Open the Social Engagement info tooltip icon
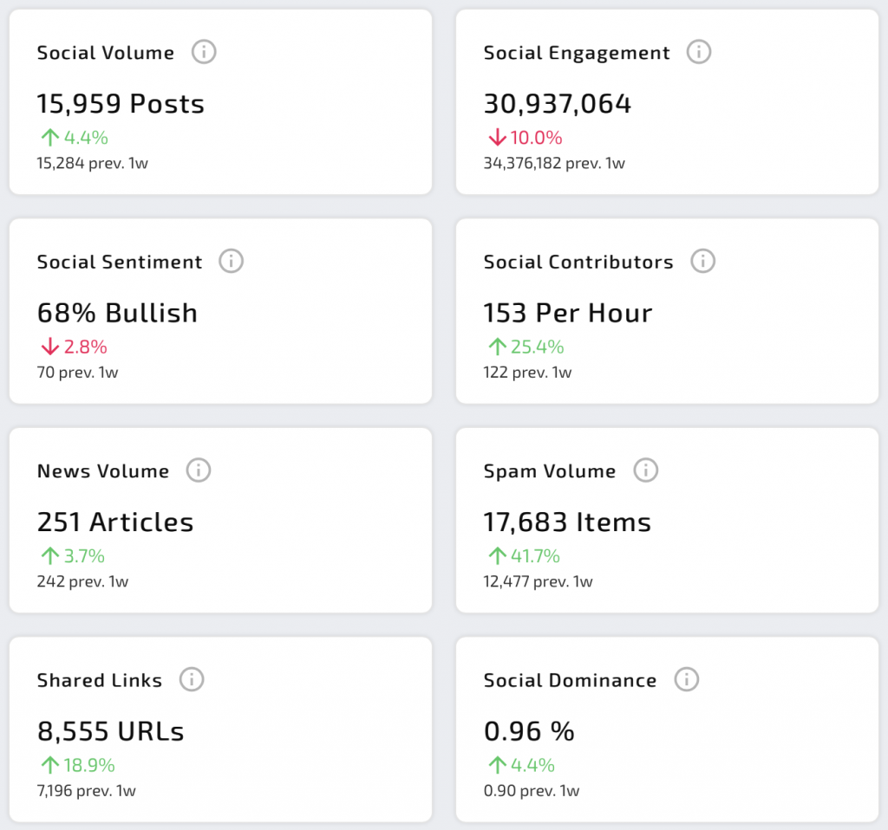 [x=699, y=52]
